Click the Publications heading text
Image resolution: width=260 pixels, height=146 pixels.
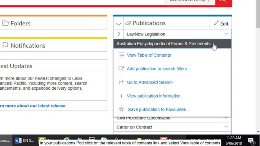(x=149, y=23)
